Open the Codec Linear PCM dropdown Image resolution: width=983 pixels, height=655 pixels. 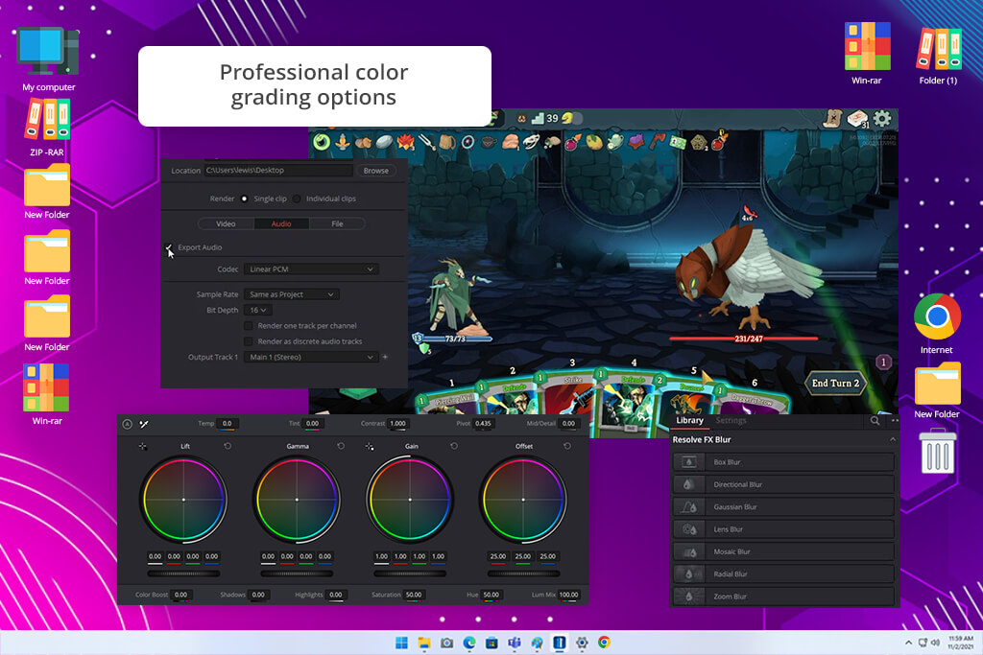pyautogui.click(x=312, y=269)
